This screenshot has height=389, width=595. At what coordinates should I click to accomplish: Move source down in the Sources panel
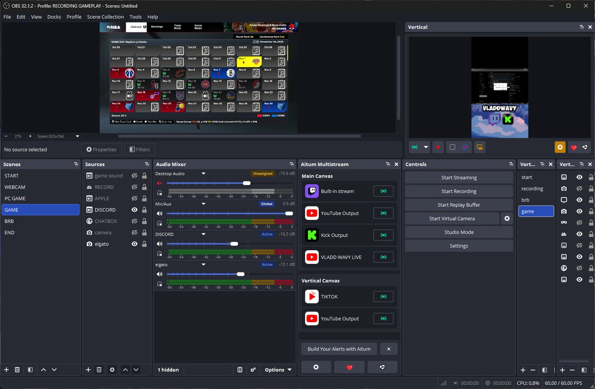136,370
